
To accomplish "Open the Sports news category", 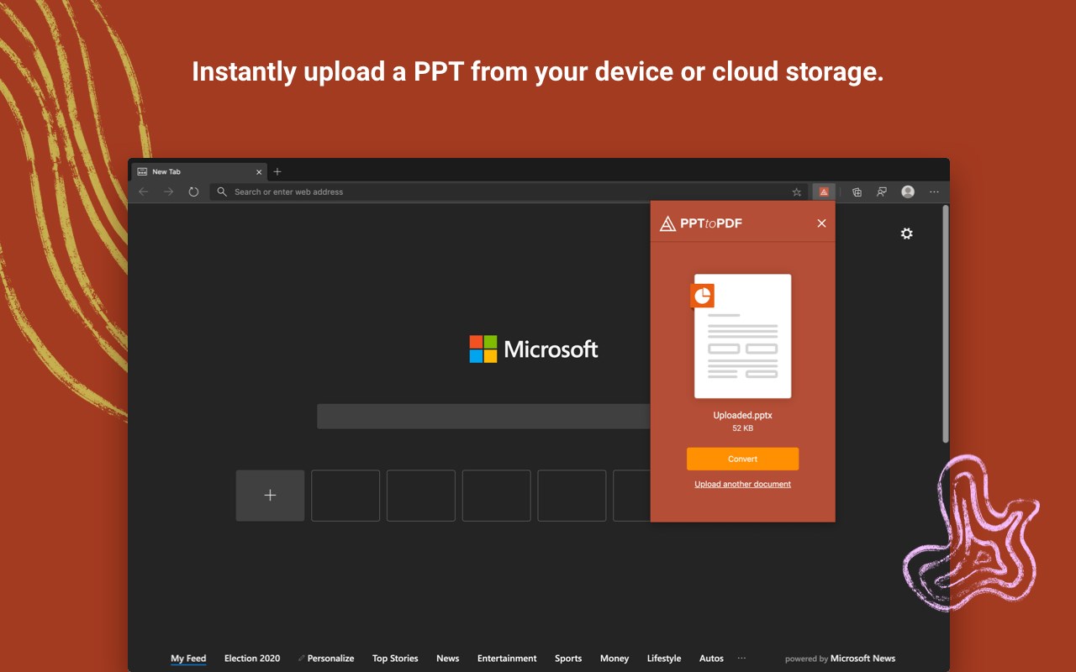I will click(568, 659).
